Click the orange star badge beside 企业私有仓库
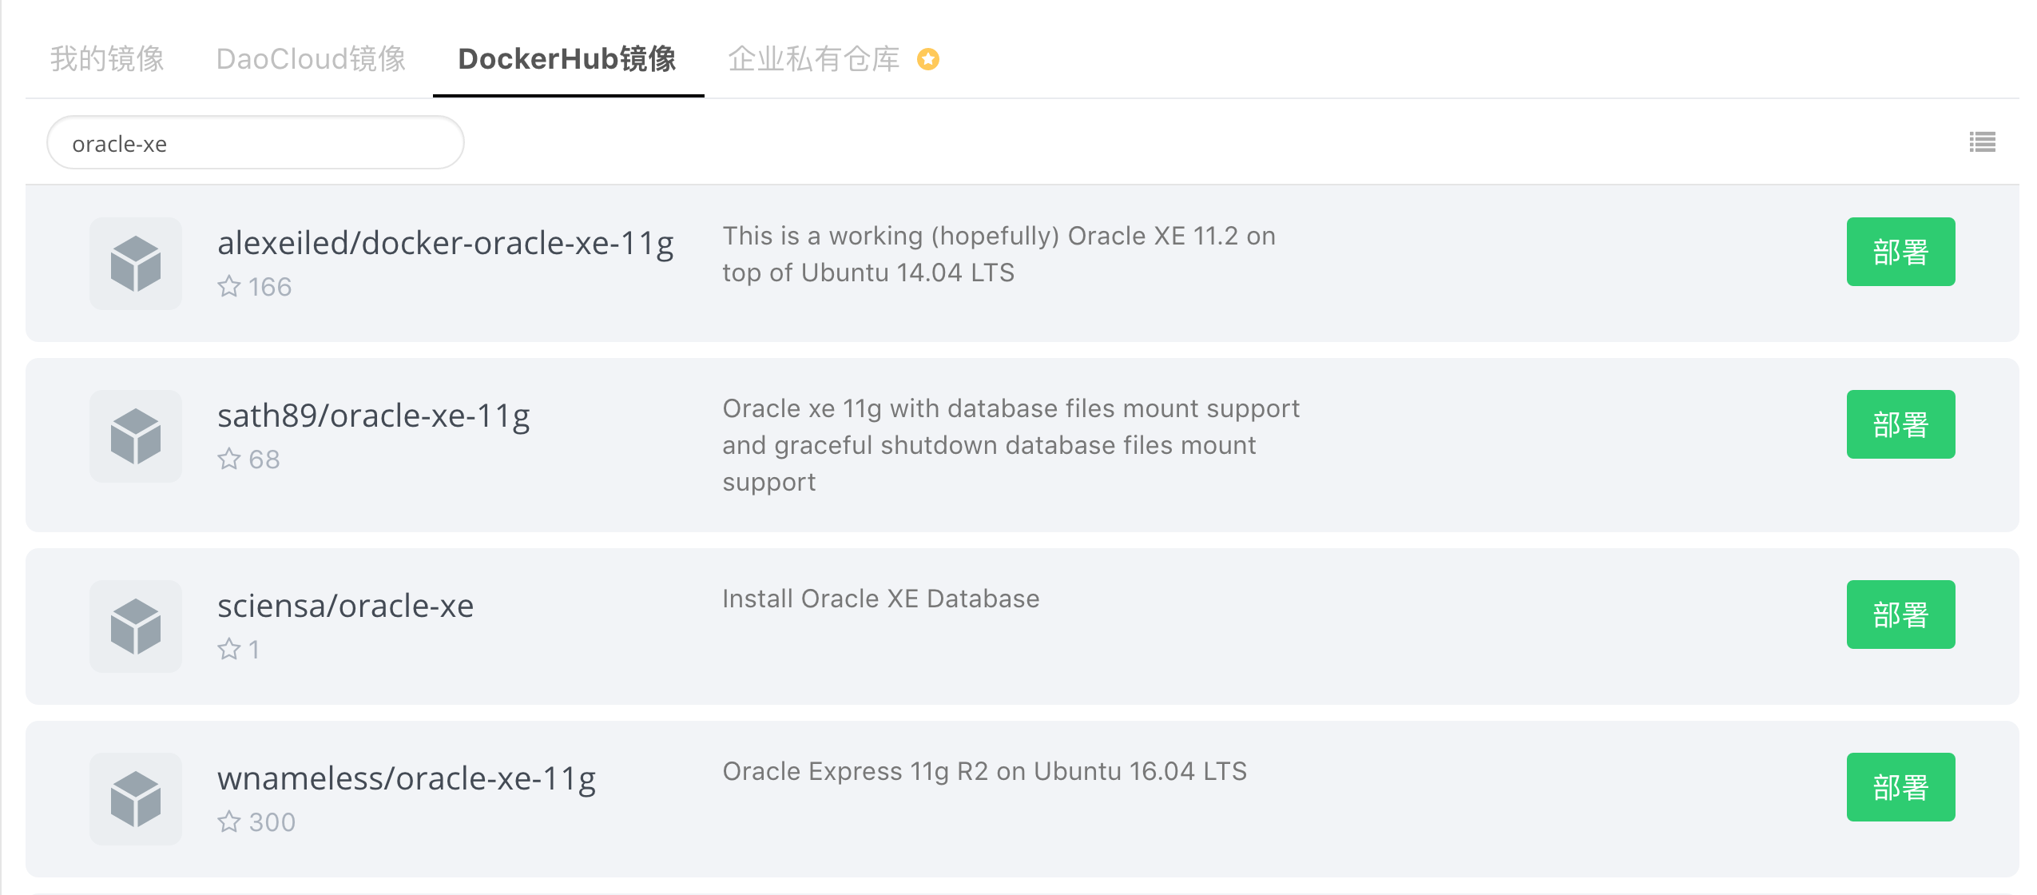2037x895 pixels. pyautogui.click(x=927, y=59)
